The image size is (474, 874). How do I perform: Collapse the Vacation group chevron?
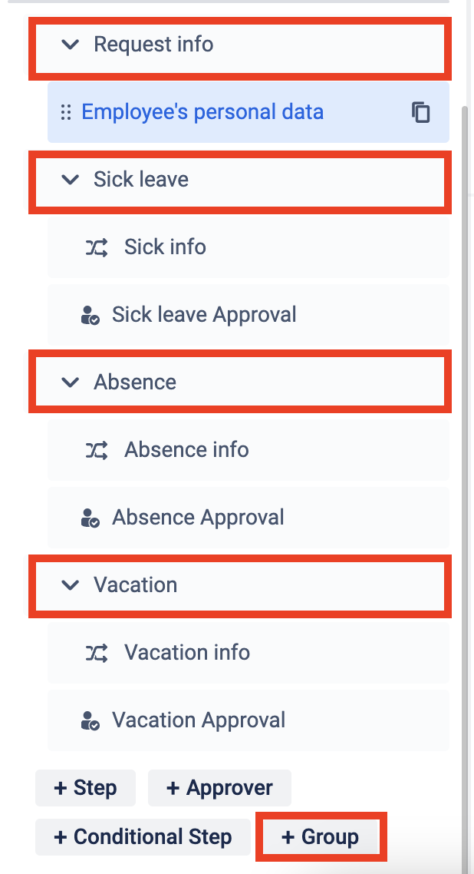click(71, 585)
